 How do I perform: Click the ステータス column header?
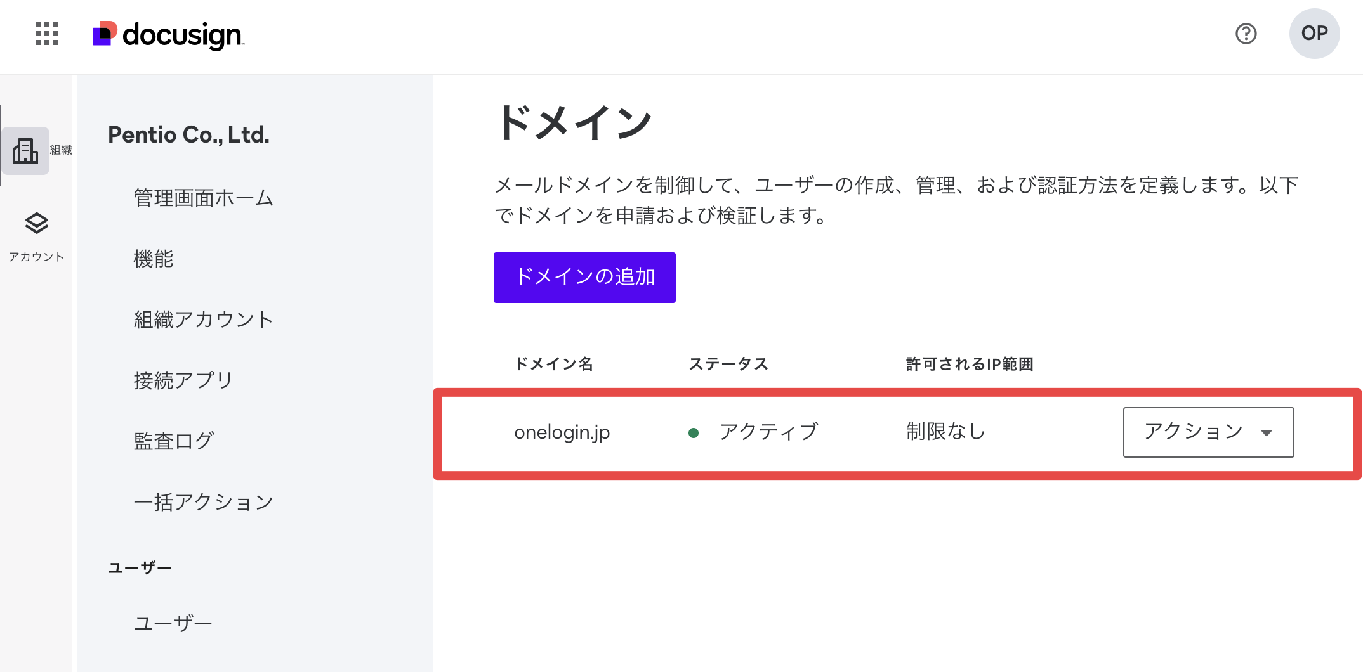point(728,364)
